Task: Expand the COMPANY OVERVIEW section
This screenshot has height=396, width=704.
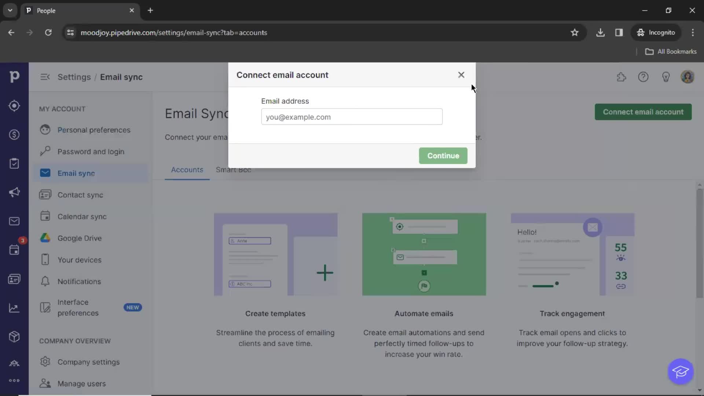Action: point(75,341)
